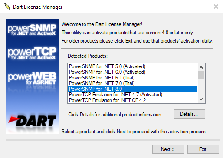This screenshot has height=158, width=223.
Task: Click the product list scroll down arrow
Action: pos(201,99)
